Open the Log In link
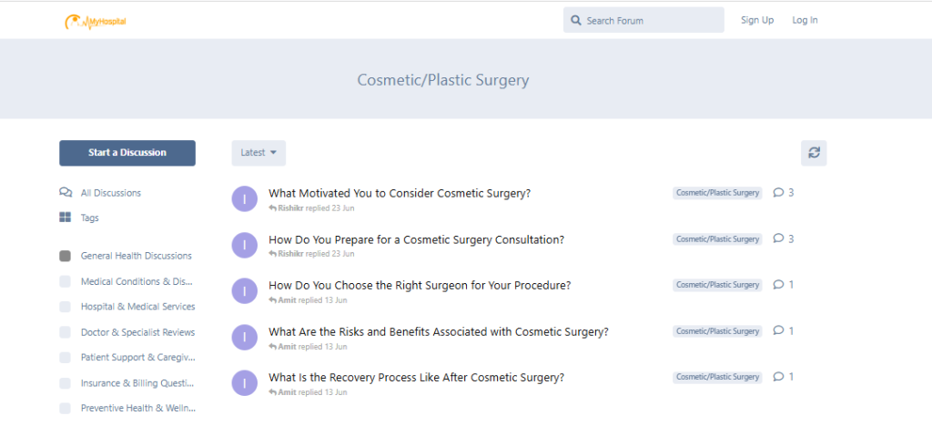This screenshot has width=932, height=426. [x=805, y=20]
